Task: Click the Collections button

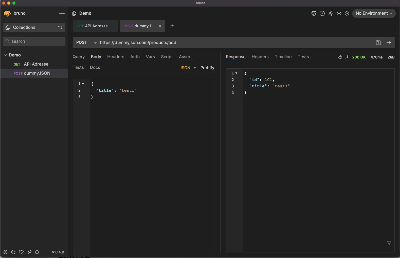Action: pos(34,27)
